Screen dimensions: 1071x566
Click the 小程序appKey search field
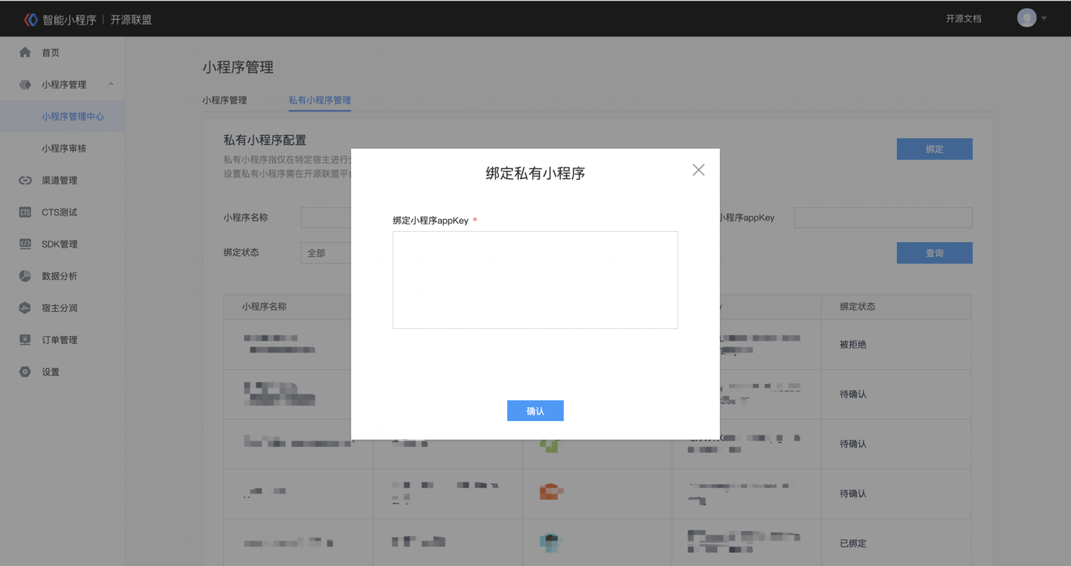pos(884,218)
